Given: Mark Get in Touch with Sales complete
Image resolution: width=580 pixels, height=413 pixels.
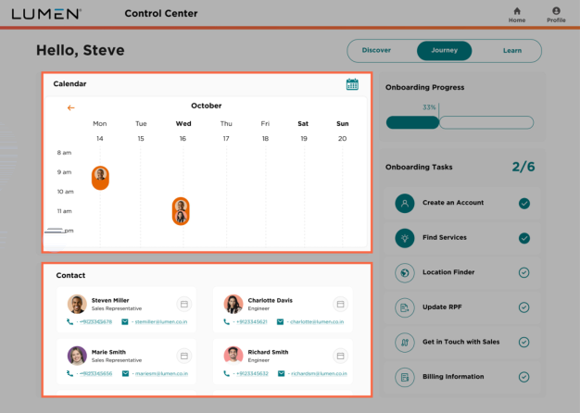Looking at the screenshot, I should [523, 343].
